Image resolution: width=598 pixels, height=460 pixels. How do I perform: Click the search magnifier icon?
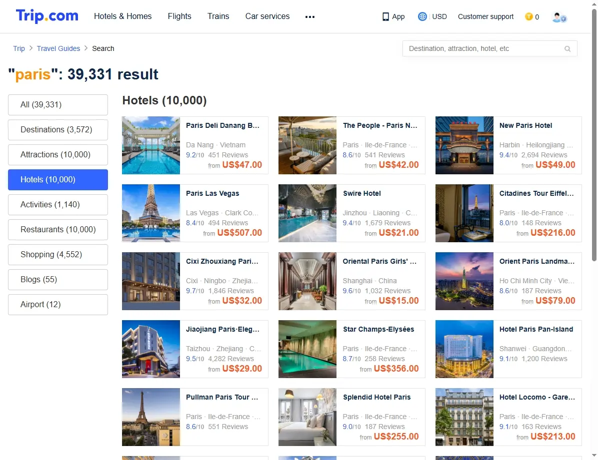pyautogui.click(x=567, y=49)
